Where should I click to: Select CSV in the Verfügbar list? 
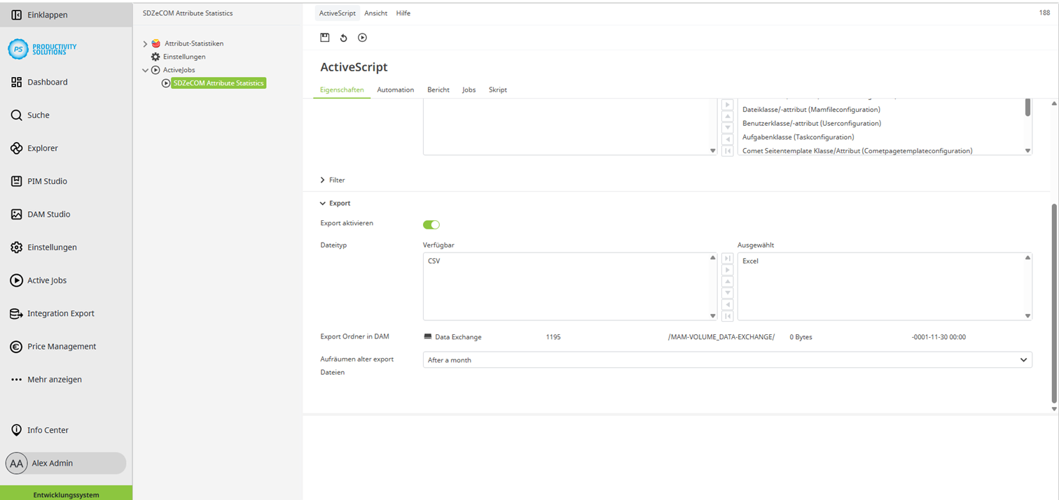point(434,261)
